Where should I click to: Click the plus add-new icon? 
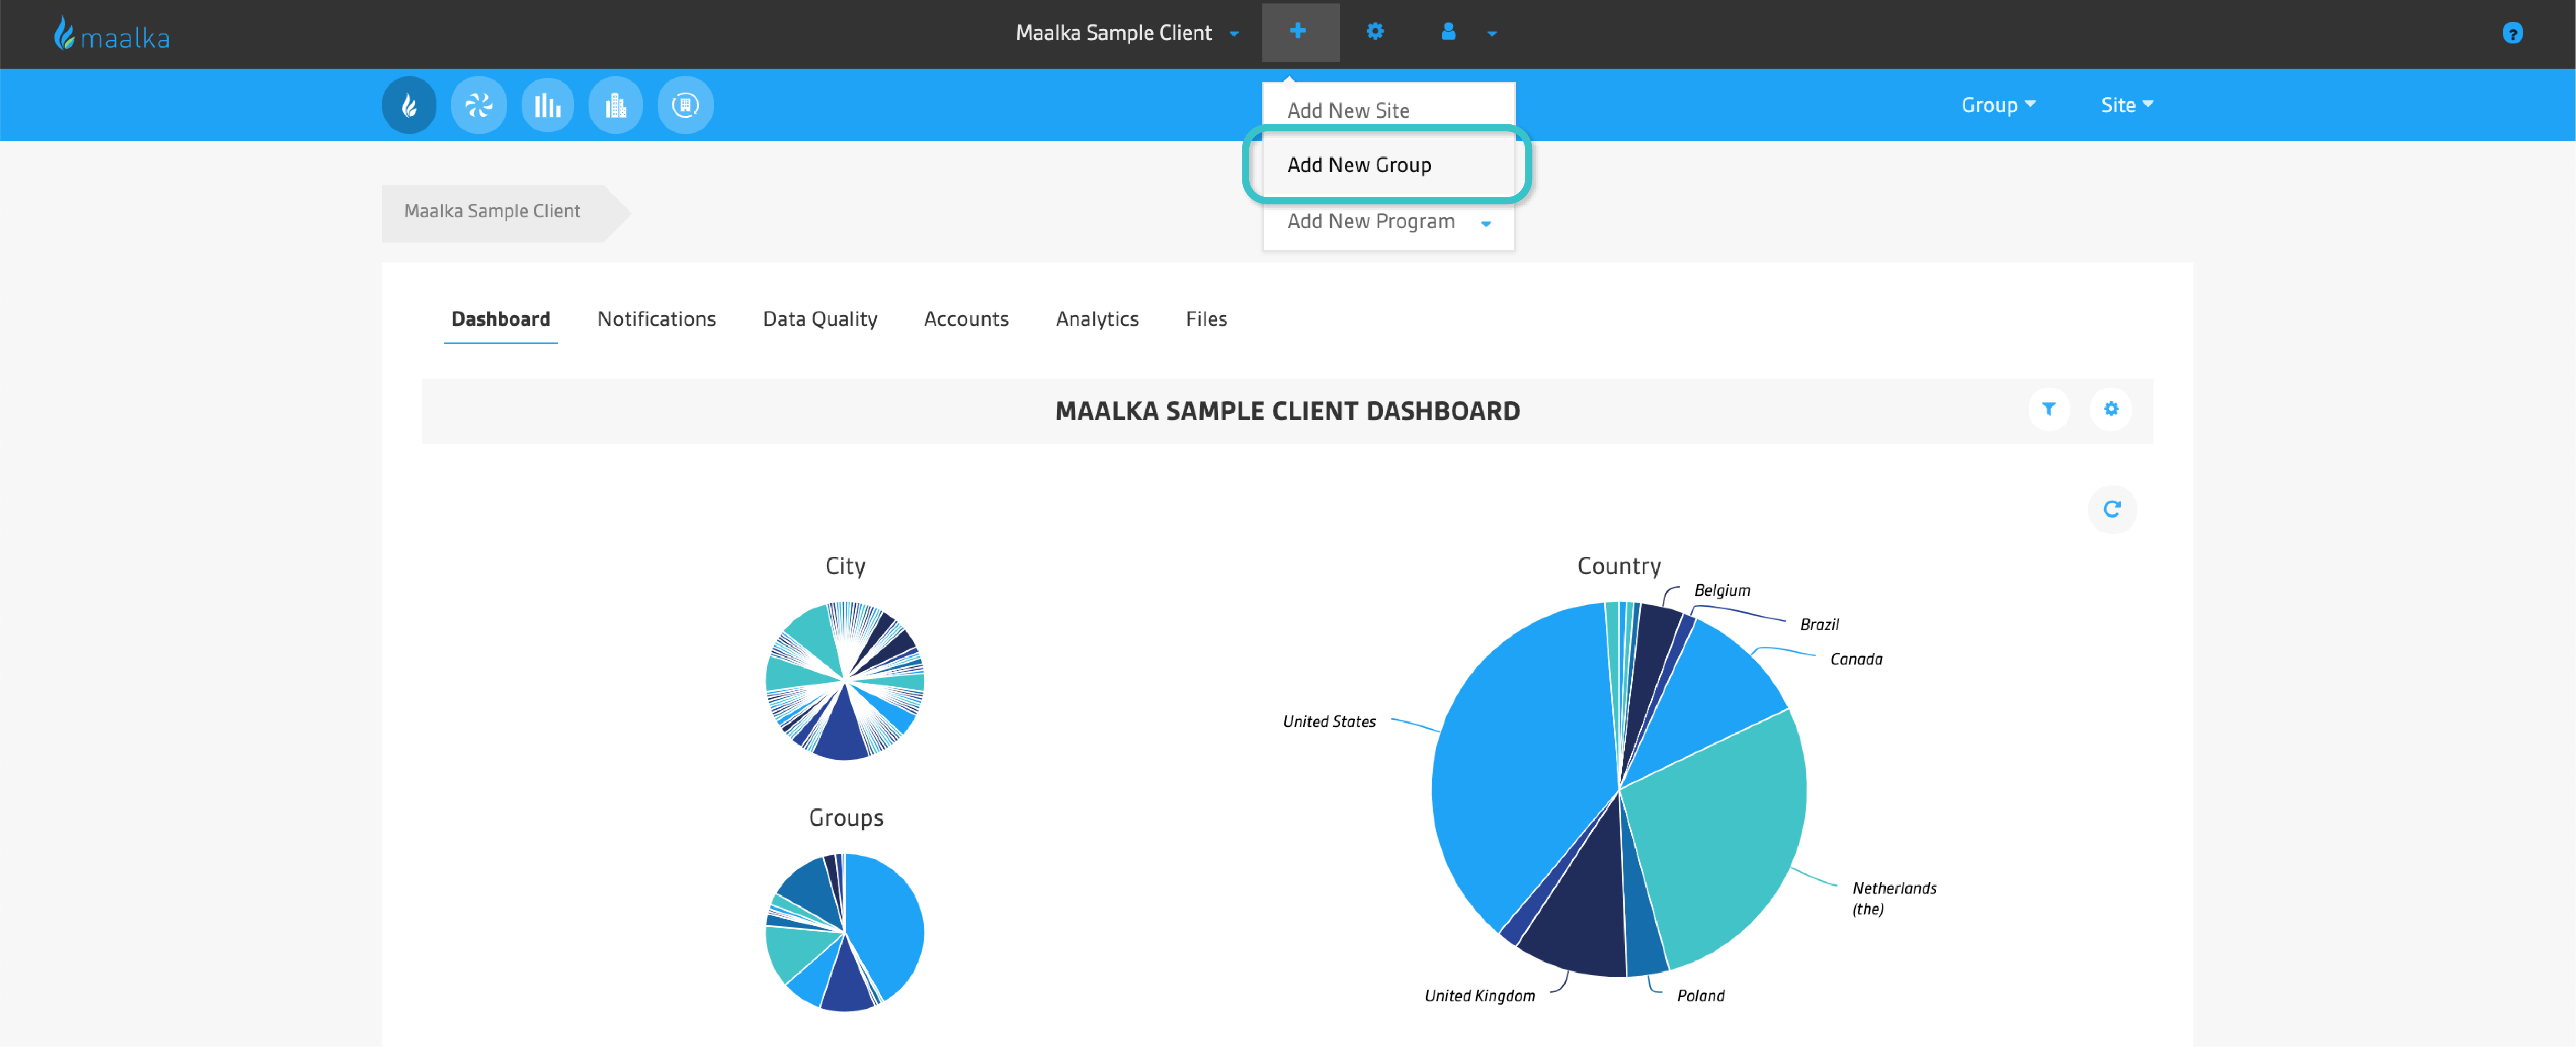click(x=1298, y=32)
